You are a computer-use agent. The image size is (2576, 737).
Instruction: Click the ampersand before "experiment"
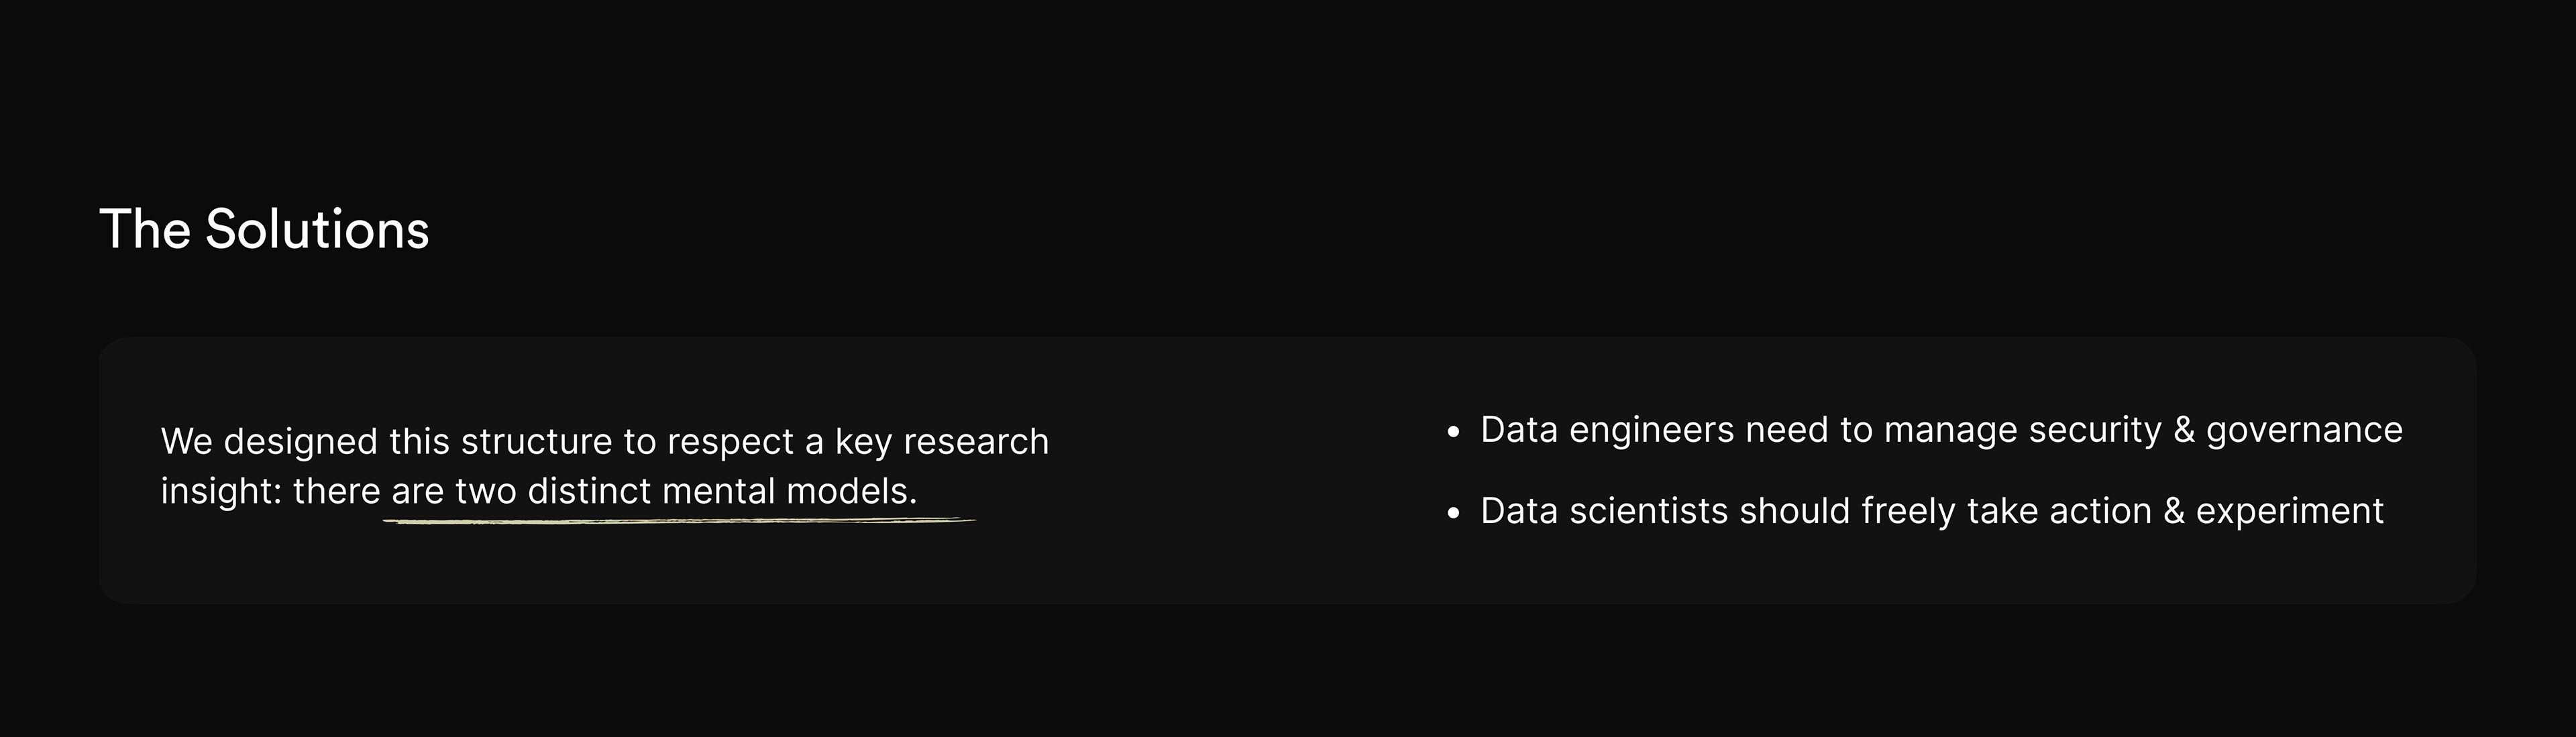[x=2174, y=511]
